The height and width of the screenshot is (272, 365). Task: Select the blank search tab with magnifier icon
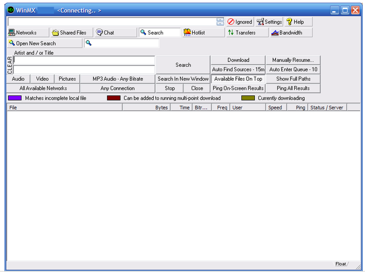point(121,43)
